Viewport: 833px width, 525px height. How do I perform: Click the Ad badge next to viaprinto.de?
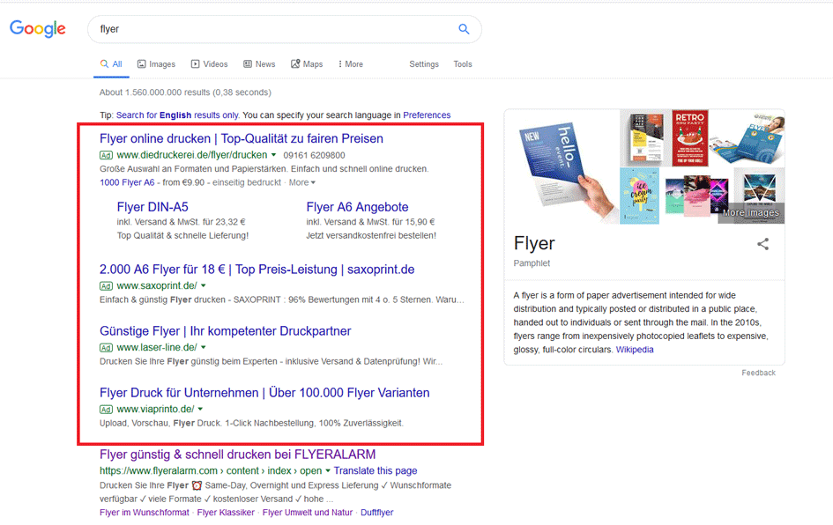click(106, 410)
